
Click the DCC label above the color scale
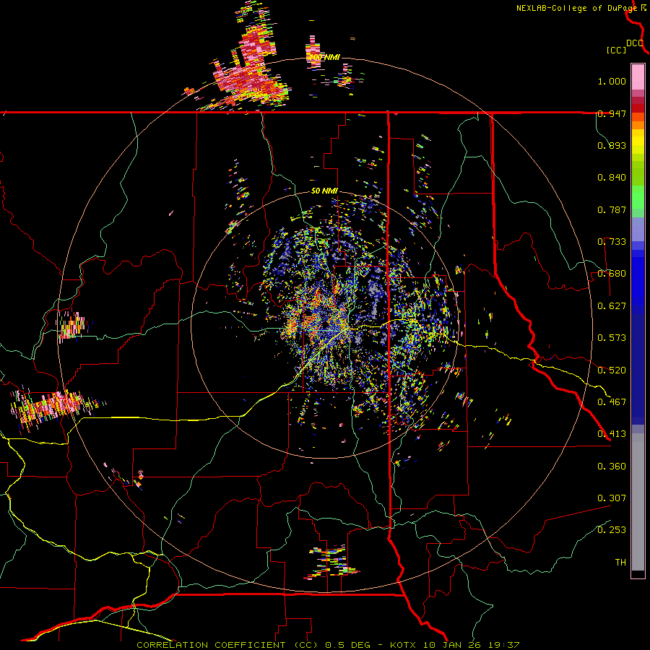coord(635,43)
